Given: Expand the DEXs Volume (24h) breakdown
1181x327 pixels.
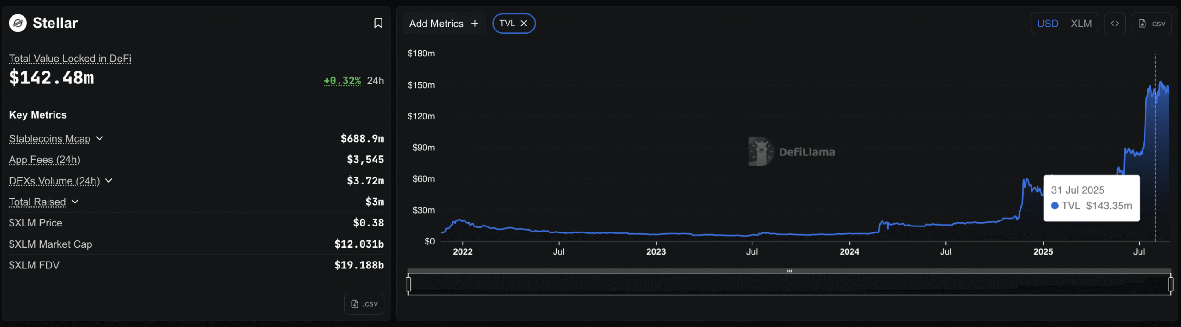Looking at the screenshot, I should [x=109, y=181].
